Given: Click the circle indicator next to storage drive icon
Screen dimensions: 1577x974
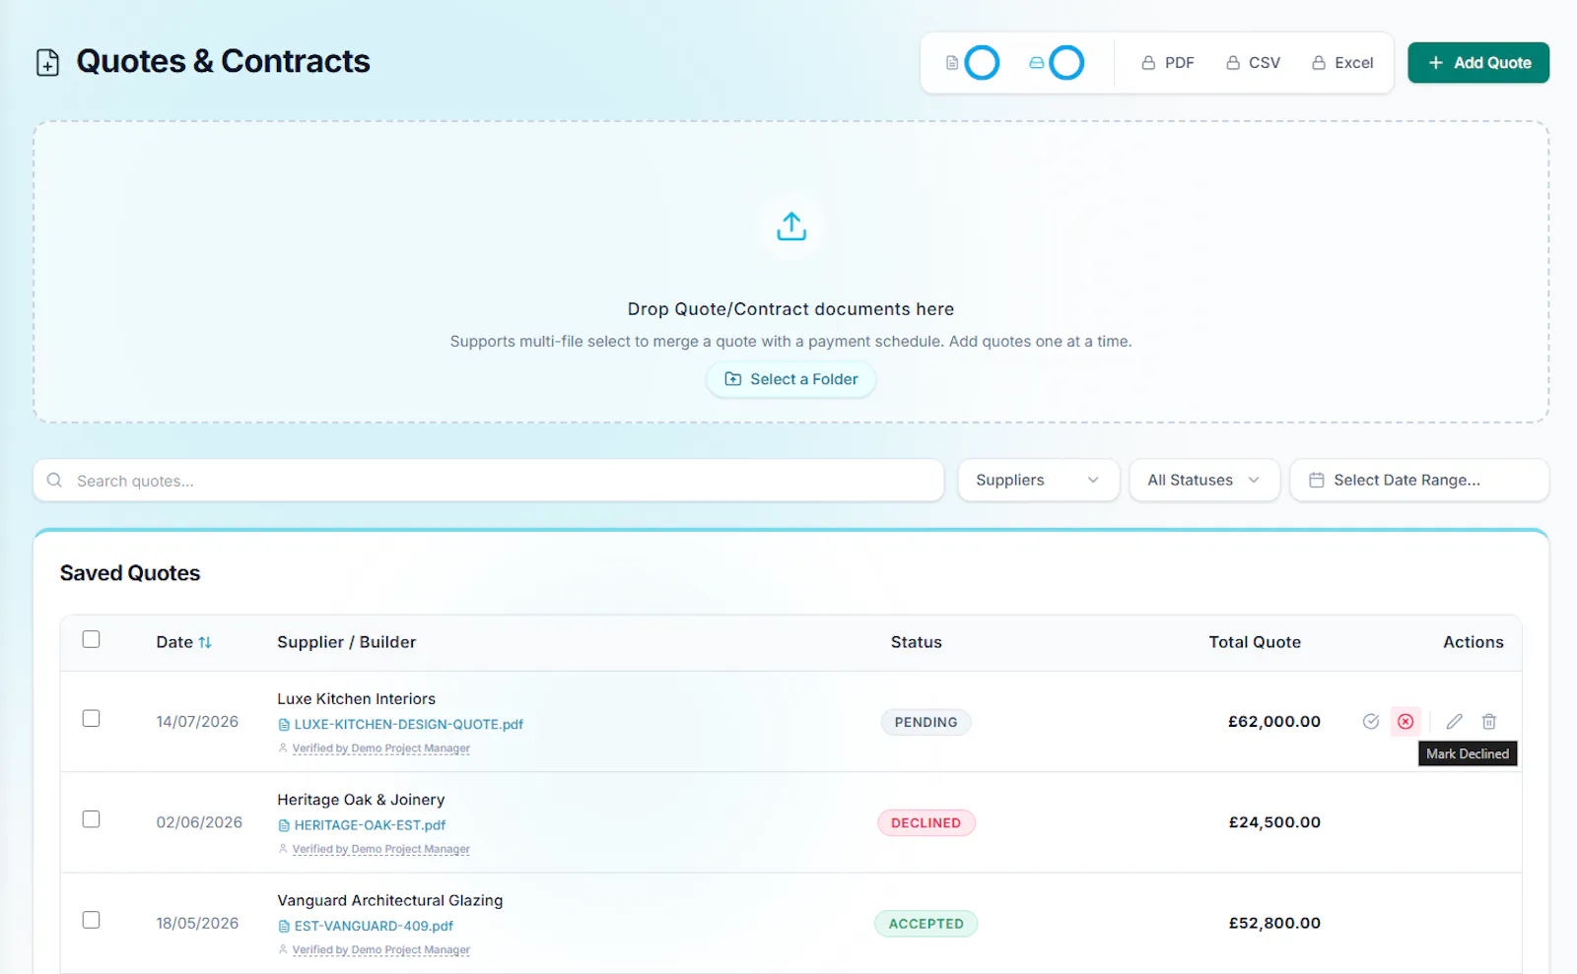Looking at the screenshot, I should click(1066, 63).
